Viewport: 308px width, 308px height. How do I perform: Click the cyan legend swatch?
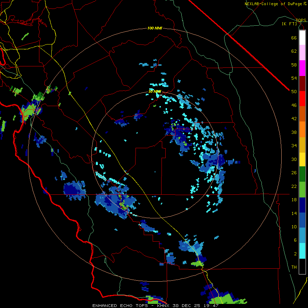coord(302,251)
